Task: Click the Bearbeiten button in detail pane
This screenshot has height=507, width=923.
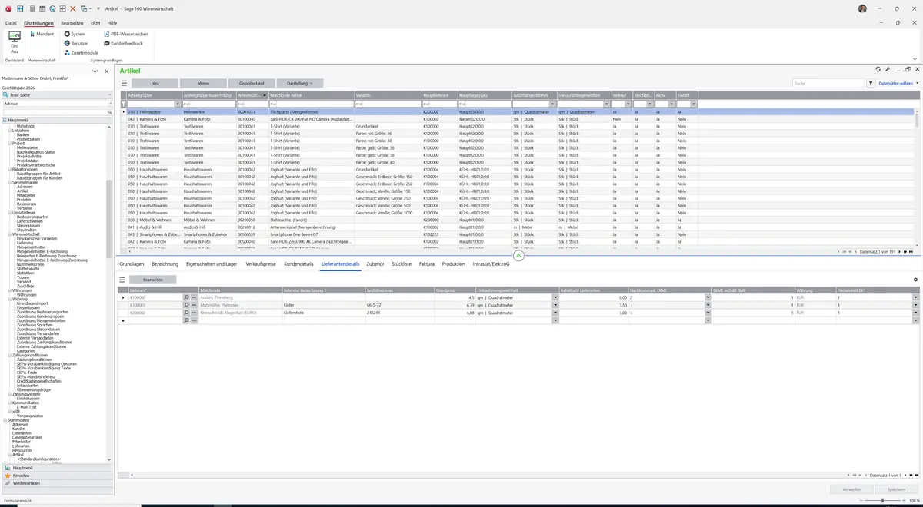Action: coord(152,280)
